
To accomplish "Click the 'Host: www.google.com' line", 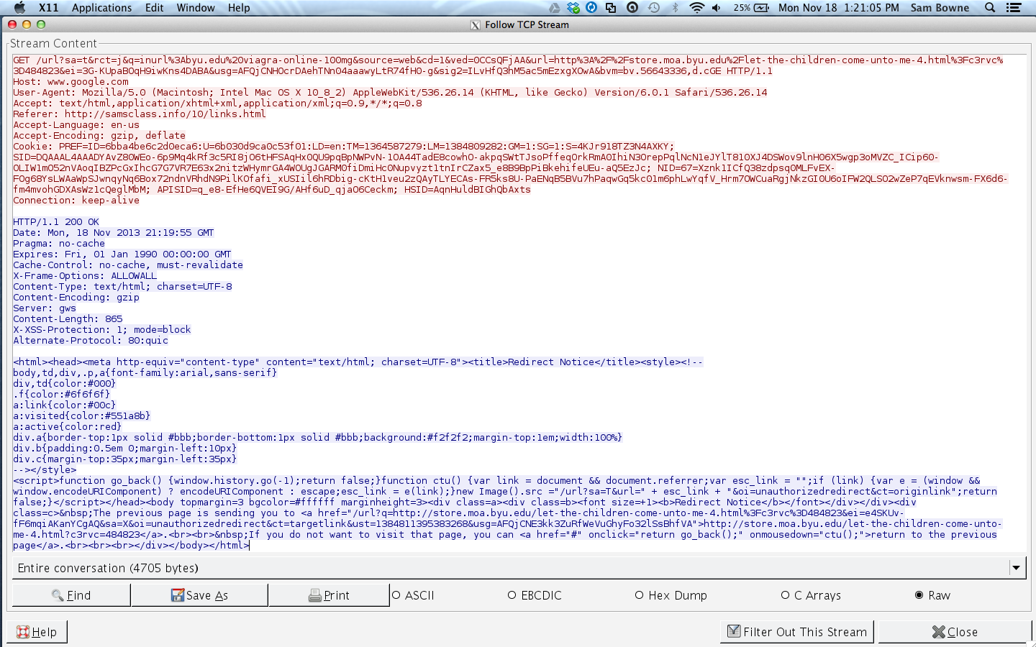I will (71, 82).
